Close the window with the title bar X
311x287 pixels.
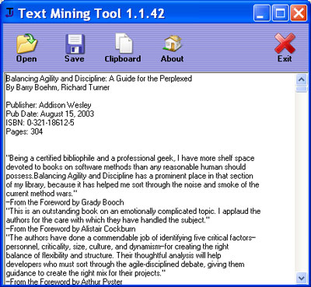tap(299, 12)
